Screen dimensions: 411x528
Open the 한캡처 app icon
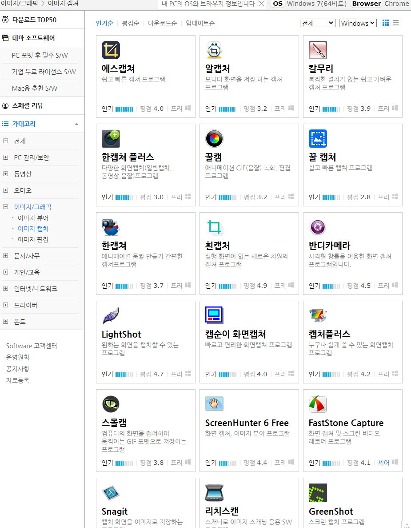pos(111,227)
